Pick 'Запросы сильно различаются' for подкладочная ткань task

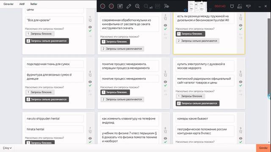(47, 100)
